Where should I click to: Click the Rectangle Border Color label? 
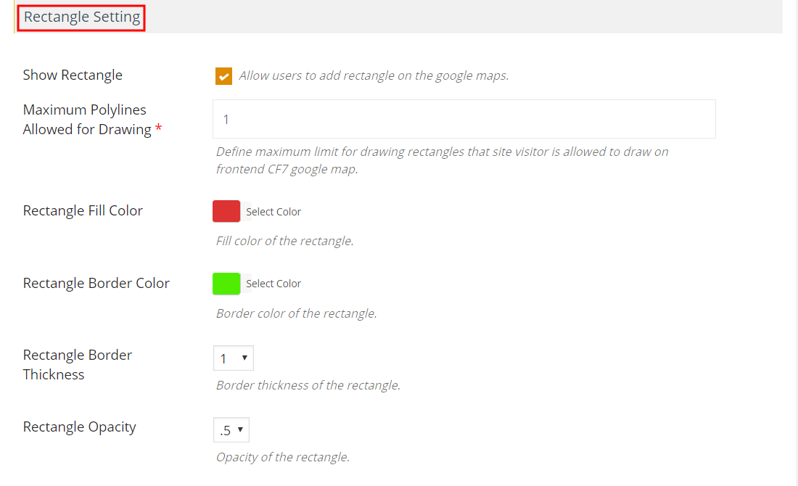[x=96, y=284]
